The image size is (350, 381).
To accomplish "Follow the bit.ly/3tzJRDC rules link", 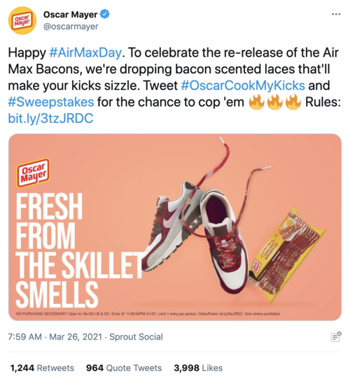I will click(50, 119).
